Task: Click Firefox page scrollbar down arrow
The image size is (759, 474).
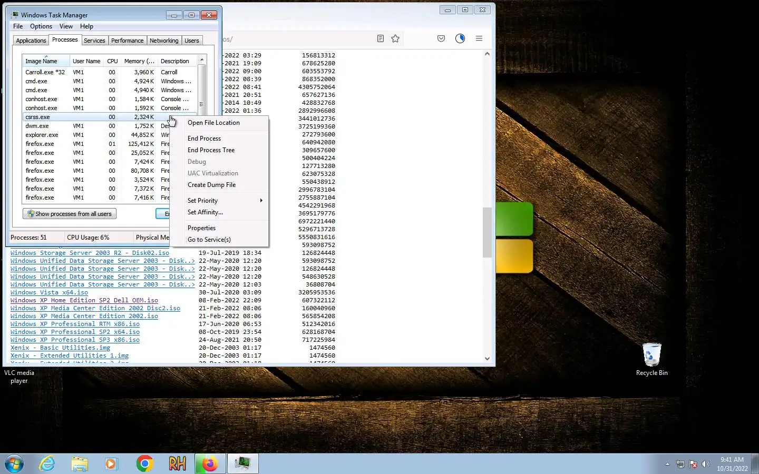Action: click(x=487, y=359)
